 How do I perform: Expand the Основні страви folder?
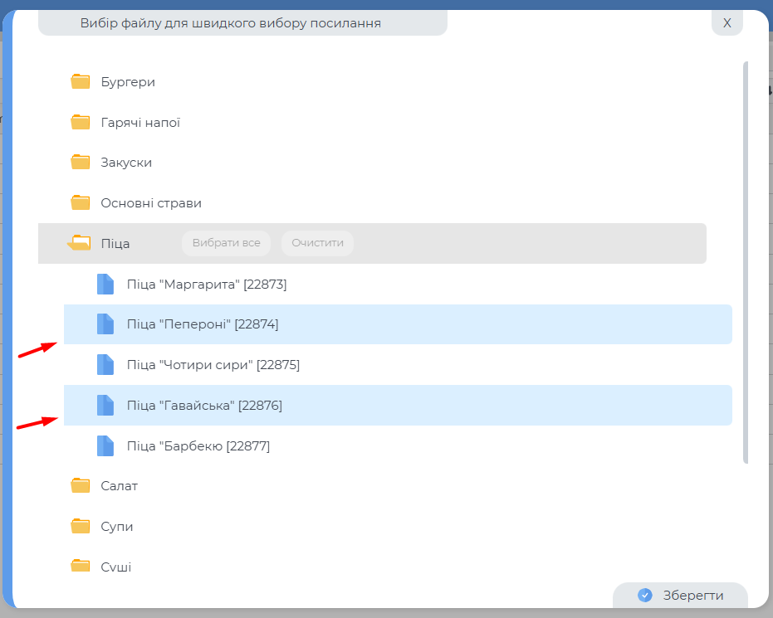tap(150, 202)
